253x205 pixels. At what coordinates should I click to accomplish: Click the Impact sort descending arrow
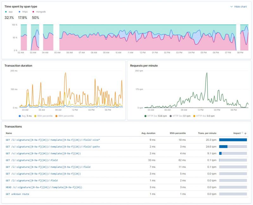click(245, 133)
